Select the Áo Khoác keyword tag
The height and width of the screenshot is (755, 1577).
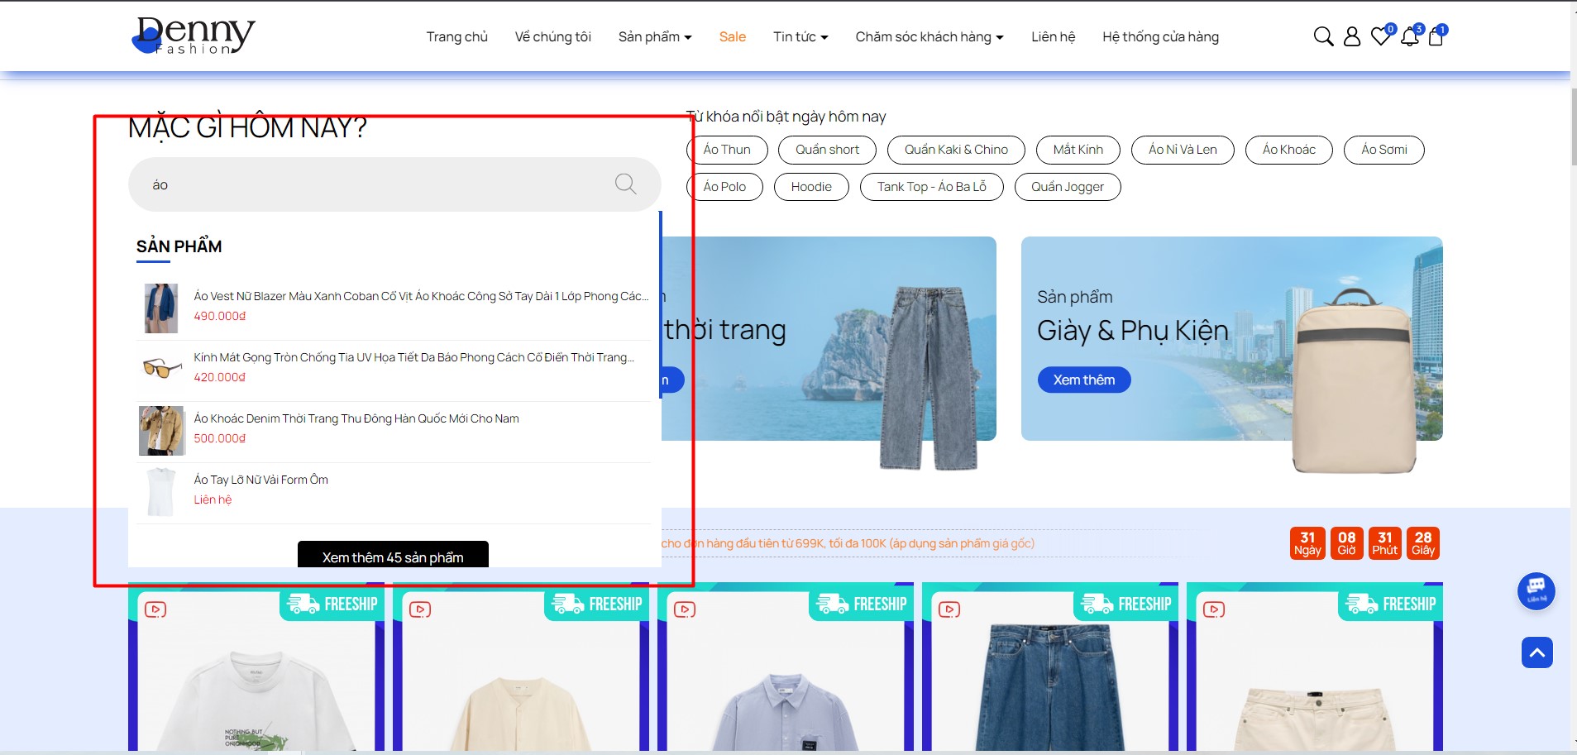click(1289, 150)
